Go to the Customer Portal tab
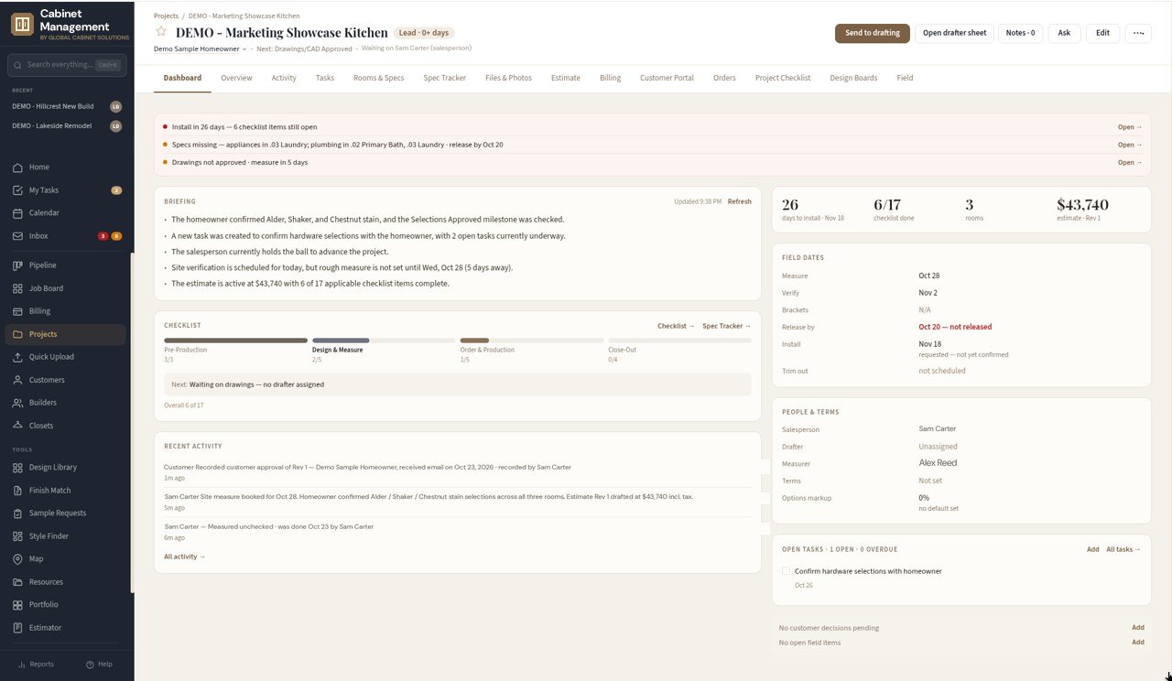Image resolution: width=1172 pixels, height=681 pixels. click(x=667, y=78)
